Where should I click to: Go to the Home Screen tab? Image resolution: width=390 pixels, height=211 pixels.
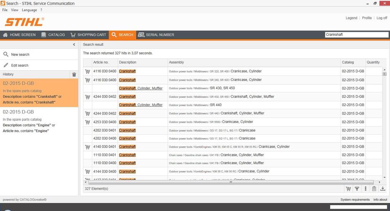[x=19, y=35]
